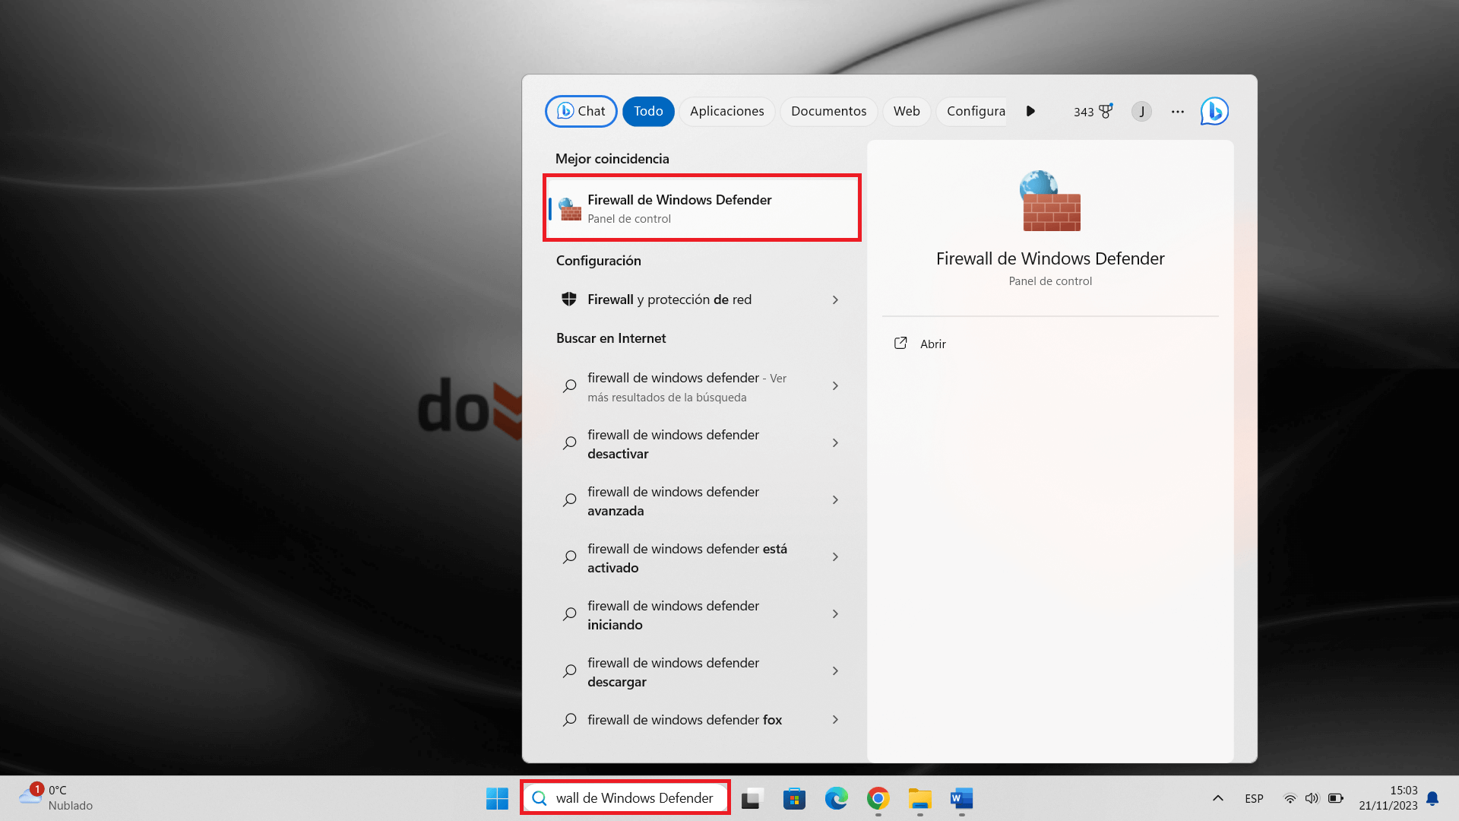Expand Firewall y protección de red chevron
The width and height of the screenshot is (1459, 821).
coord(835,300)
